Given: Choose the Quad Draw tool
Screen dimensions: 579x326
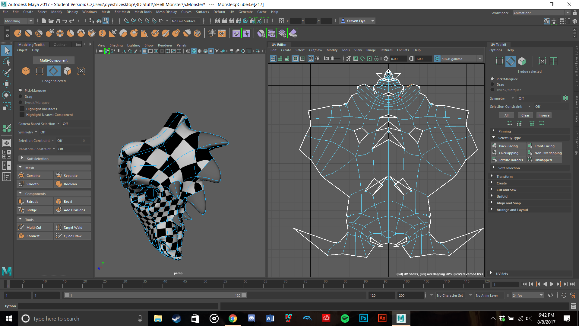Looking at the screenshot, I should 72,236.
